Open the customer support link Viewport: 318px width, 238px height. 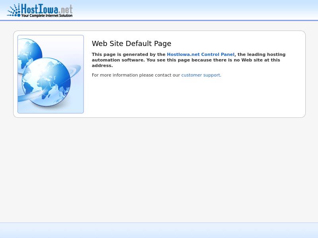click(x=200, y=75)
